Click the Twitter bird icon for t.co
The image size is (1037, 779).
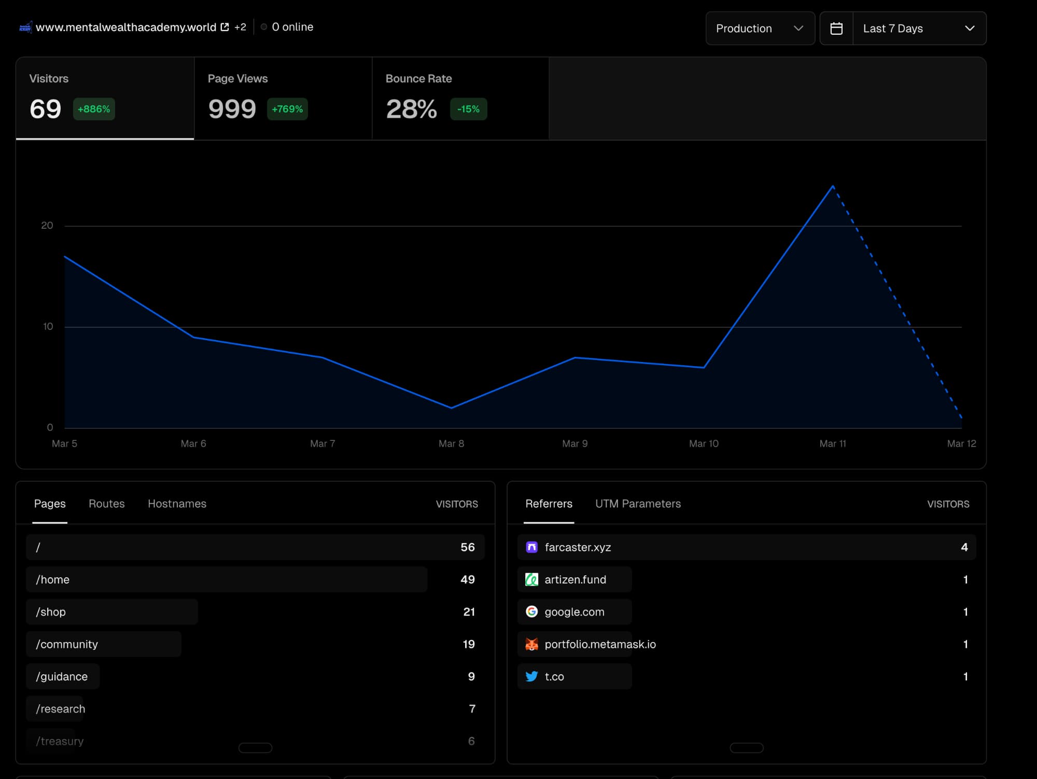tap(531, 676)
